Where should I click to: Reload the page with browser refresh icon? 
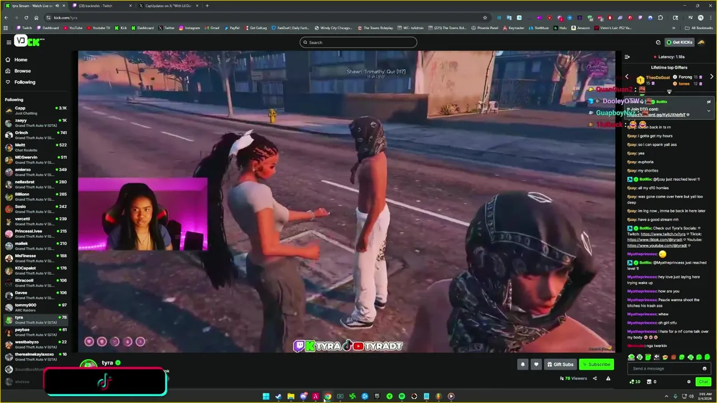coord(26,17)
